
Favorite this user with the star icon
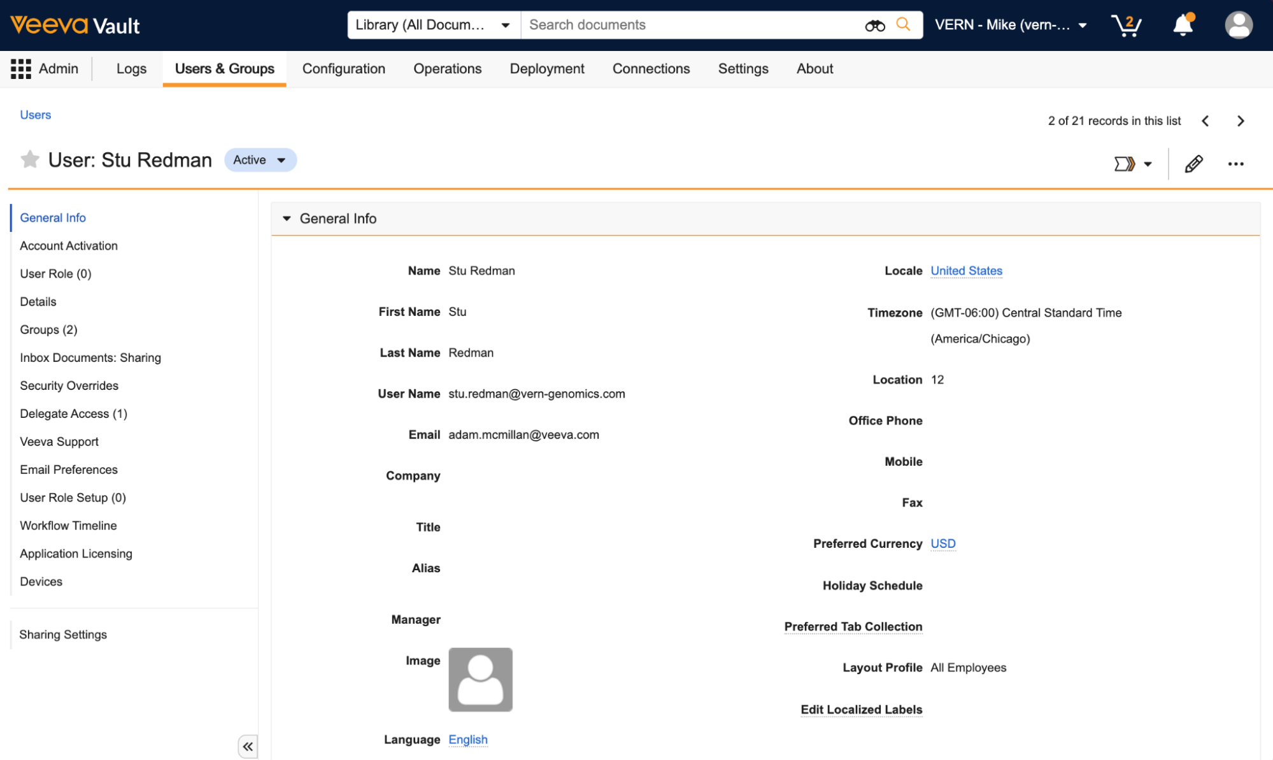(30, 159)
